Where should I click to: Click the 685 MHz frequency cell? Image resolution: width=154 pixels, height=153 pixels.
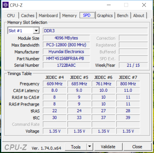79,84
